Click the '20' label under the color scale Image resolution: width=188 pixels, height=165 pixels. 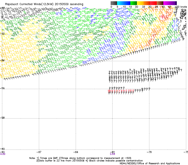(136, 7)
